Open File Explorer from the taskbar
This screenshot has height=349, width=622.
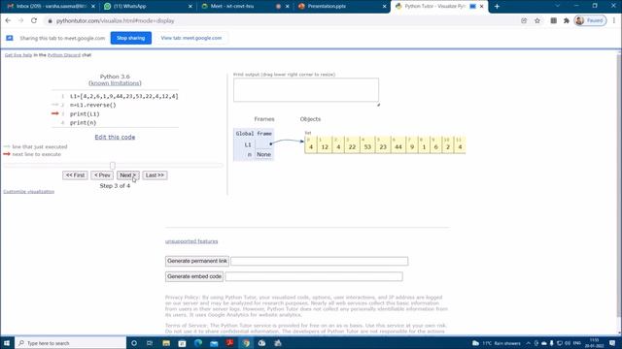[166, 343]
